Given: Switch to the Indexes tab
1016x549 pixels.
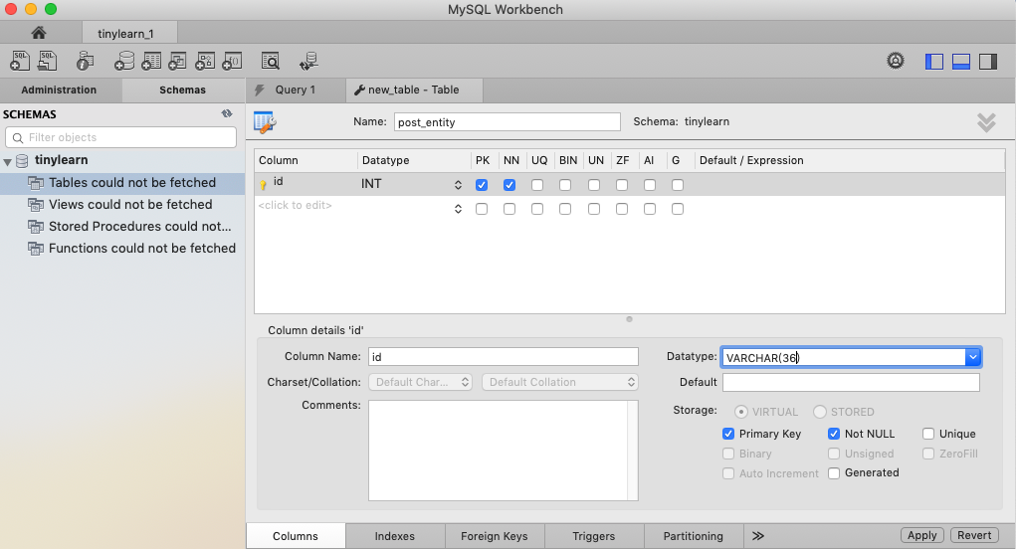Looking at the screenshot, I should tap(395, 536).
